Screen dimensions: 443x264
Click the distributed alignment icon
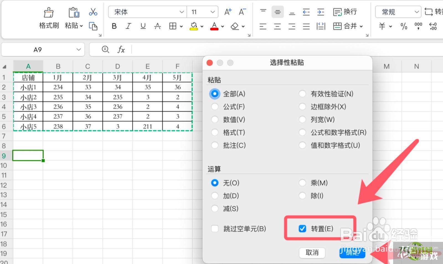(x=321, y=26)
